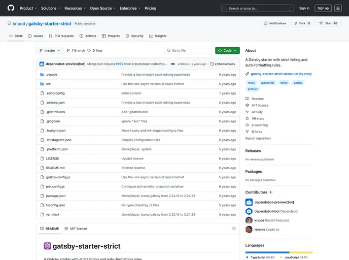Open the .gitattributes file
The width and height of the screenshot is (349, 260).
[55, 112]
